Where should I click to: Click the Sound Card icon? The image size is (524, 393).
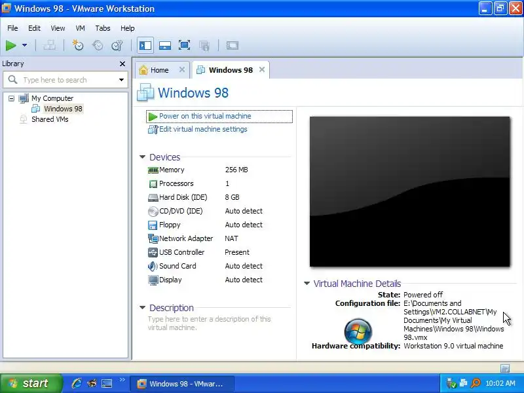153,266
